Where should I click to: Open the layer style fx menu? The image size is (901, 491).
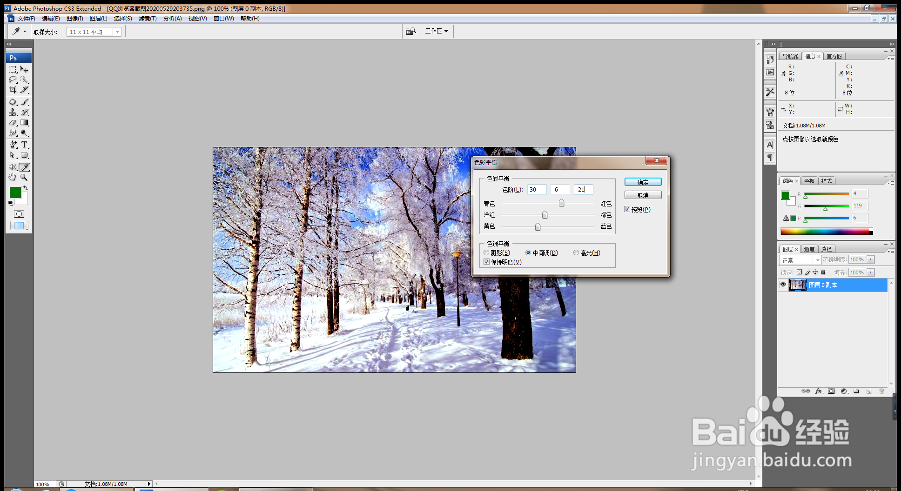[x=819, y=391]
